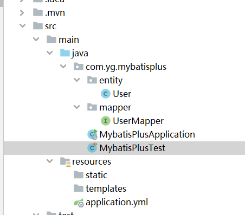The height and width of the screenshot is (215, 245).
Task: Click the templates folder icon
Action: click(x=79, y=188)
